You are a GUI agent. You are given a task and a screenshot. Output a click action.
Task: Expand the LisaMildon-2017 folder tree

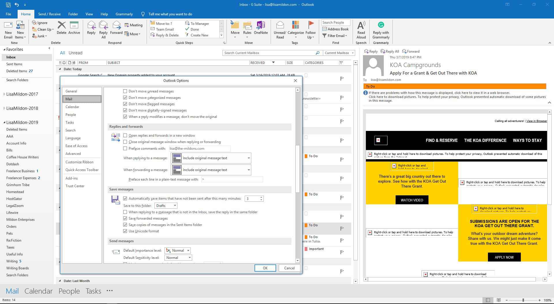[x=4, y=94]
